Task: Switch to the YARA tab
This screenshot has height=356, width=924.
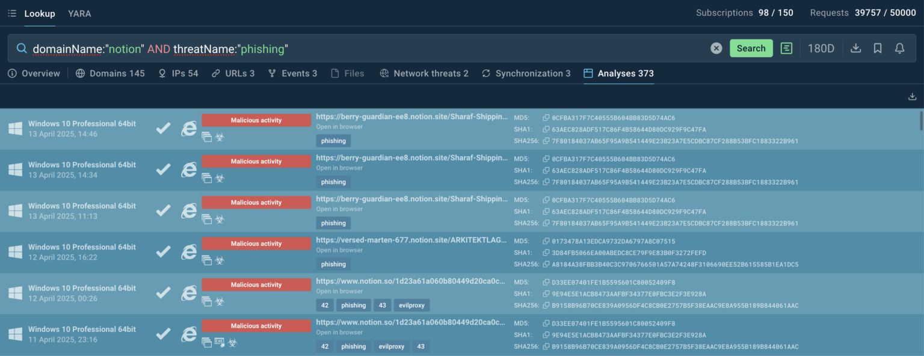Action: tap(79, 13)
